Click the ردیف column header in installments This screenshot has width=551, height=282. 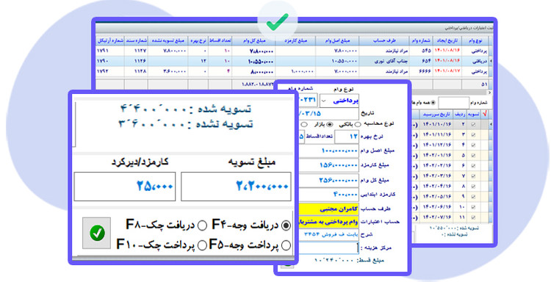tap(460, 114)
